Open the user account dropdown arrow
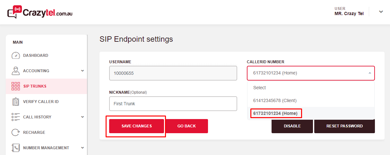The image size is (390, 155). pyautogui.click(x=381, y=12)
